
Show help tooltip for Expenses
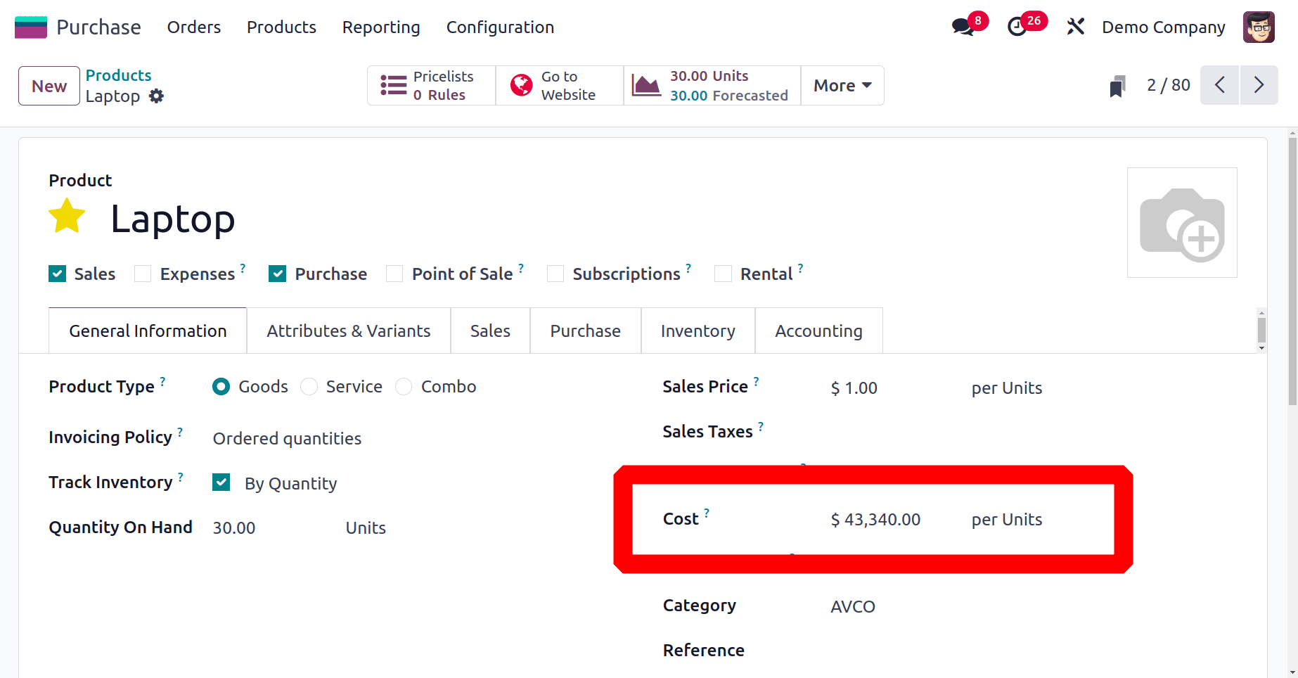coord(243,268)
